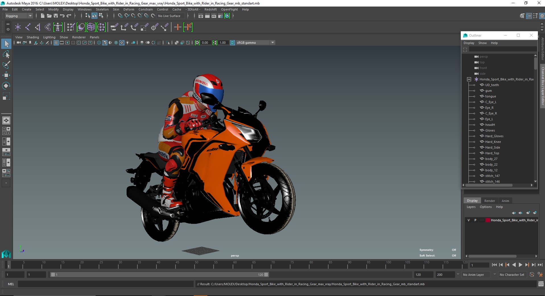
Task: Activate the Rotate tool
Action: click(6, 86)
